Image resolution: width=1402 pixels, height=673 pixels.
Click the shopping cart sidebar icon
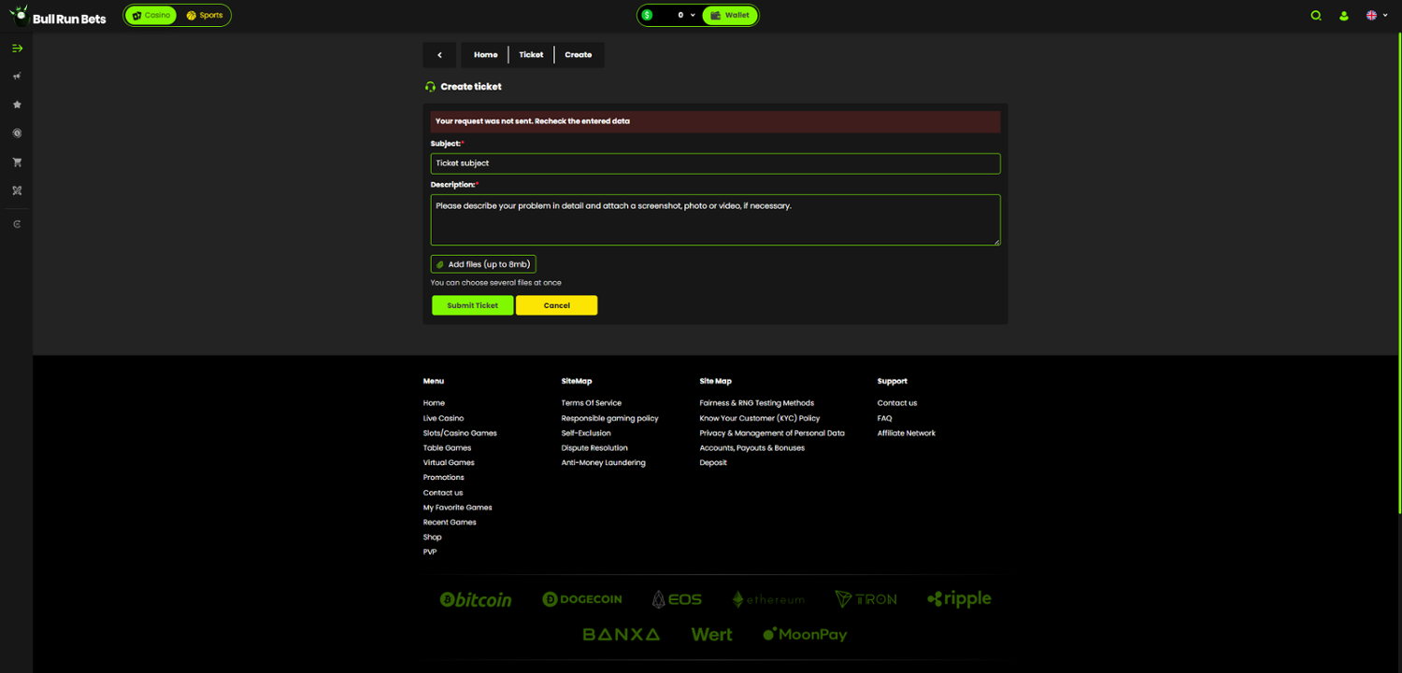coord(17,162)
